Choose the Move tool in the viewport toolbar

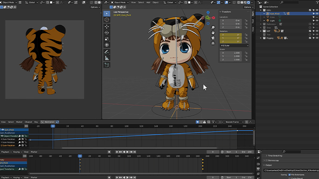(x=107, y=27)
